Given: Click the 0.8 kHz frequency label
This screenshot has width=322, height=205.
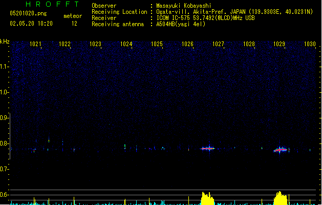Looking at the screenshot, I should click(5, 143).
